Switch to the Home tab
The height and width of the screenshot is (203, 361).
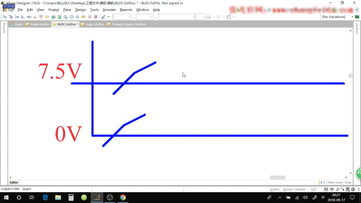coord(16,24)
